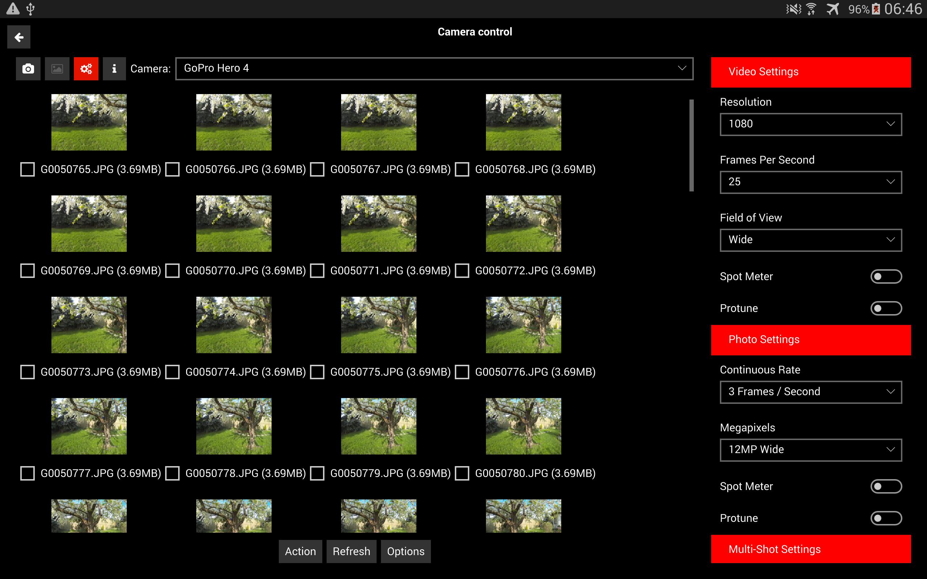Screen dimensions: 927x579
Task: Toggle Spot Meter under Photo Settings
Action: coord(886,486)
